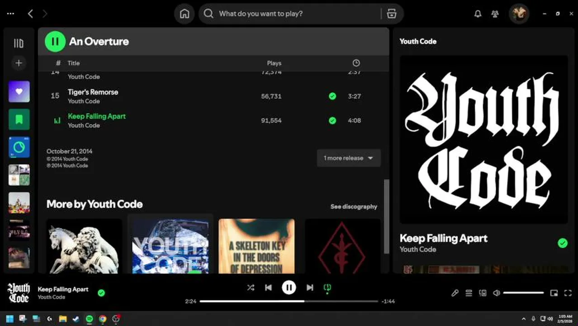Expand Your Library sidebar

pyautogui.click(x=19, y=43)
